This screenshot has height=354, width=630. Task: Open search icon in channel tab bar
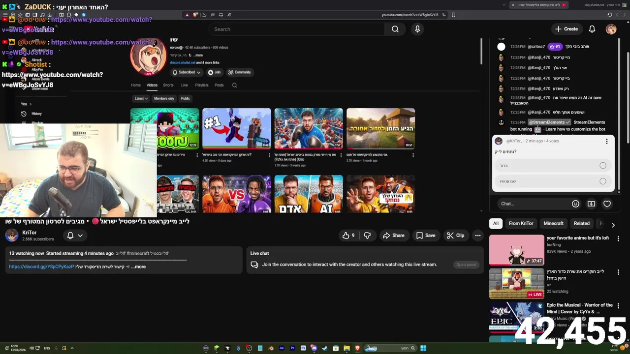click(x=234, y=85)
